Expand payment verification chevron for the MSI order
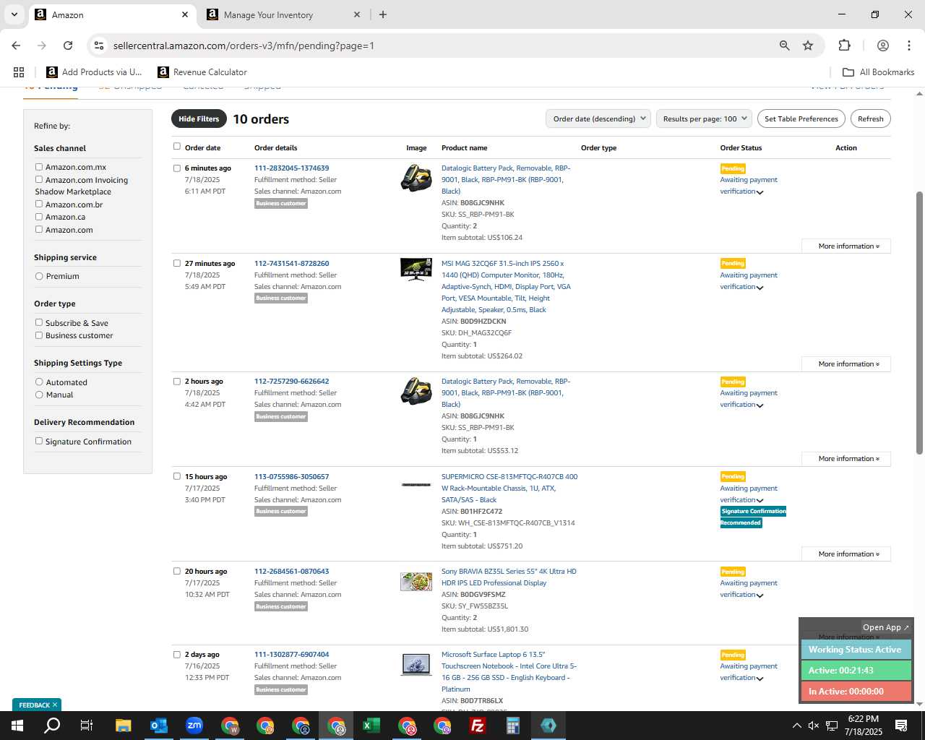The width and height of the screenshot is (925, 740). (x=760, y=288)
